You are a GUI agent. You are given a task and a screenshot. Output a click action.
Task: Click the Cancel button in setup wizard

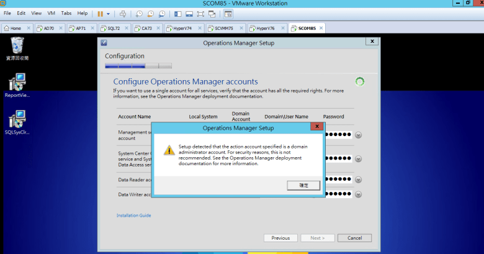[x=354, y=238]
